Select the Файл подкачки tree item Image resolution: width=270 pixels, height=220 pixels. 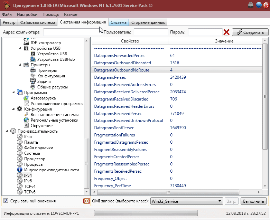pyautogui.click(x=39, y=148)
